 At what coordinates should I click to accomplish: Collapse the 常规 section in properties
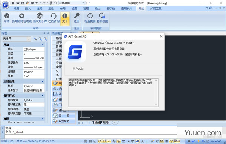click(x=43, y=45)
